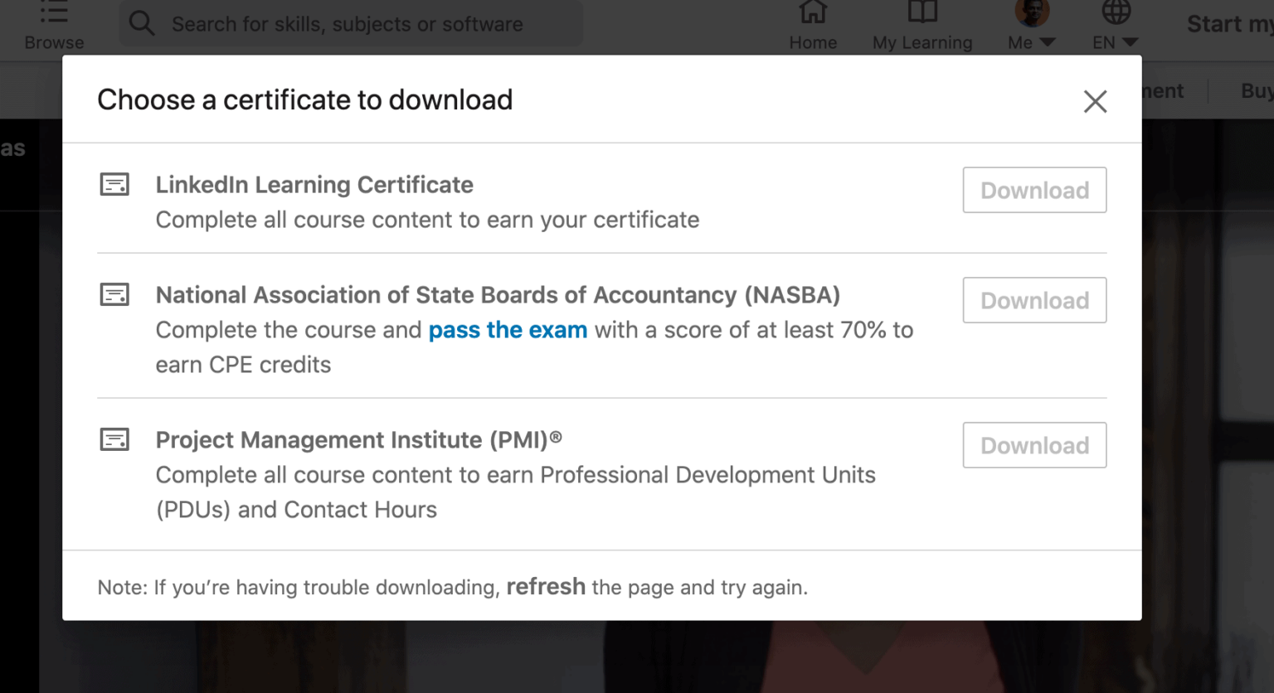
Task: Click the NASBA certificate card icon
Action: pyautogui.click(x=115, y=293)
